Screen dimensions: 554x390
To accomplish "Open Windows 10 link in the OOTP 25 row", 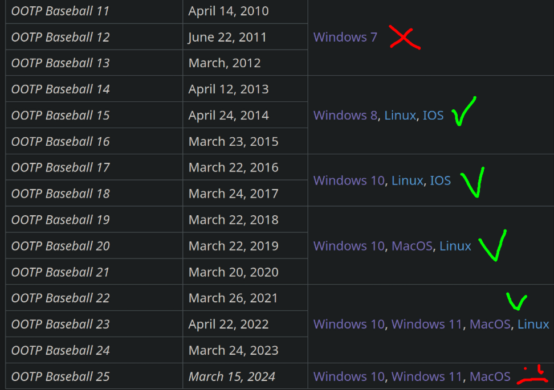I will coord(349,376).
